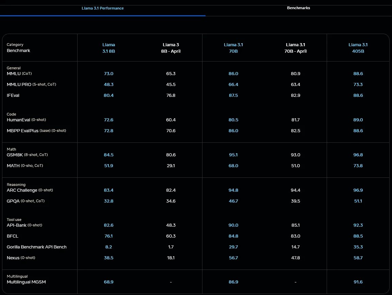Click the MMLU PRO (5-shot, CoT) label

coord(31,84)
